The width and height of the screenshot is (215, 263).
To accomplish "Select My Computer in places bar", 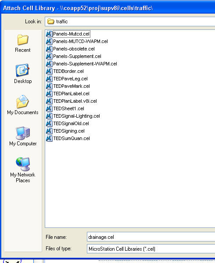I will (23, 136).
